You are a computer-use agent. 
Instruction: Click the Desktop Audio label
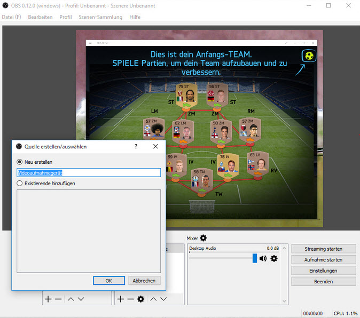tap(202, 248)
